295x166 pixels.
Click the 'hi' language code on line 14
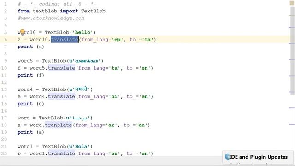pyautogui.click(x=114, y=96)
